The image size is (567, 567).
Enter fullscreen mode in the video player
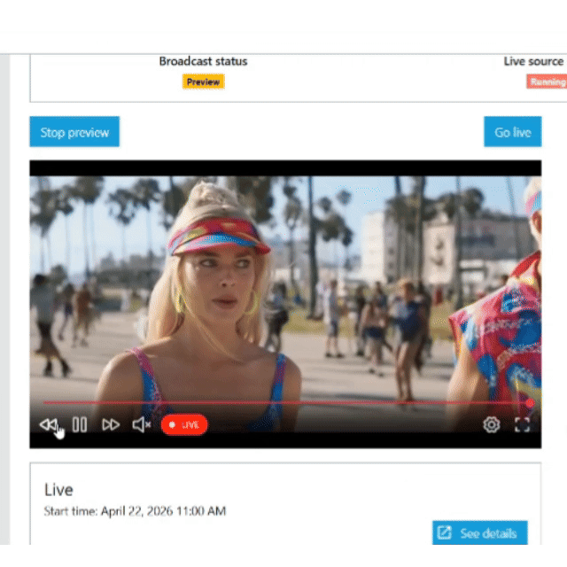pos(522,424)
